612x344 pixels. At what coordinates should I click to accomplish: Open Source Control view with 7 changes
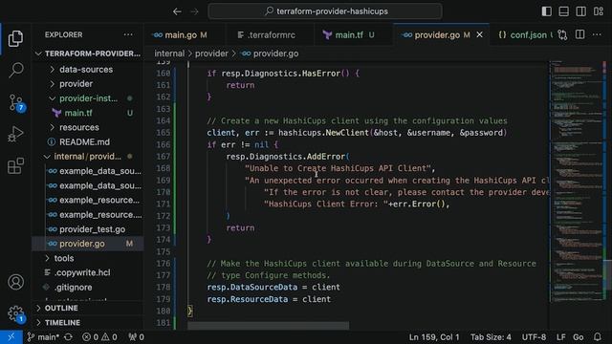pyautogui.click(x=16, y=103)
